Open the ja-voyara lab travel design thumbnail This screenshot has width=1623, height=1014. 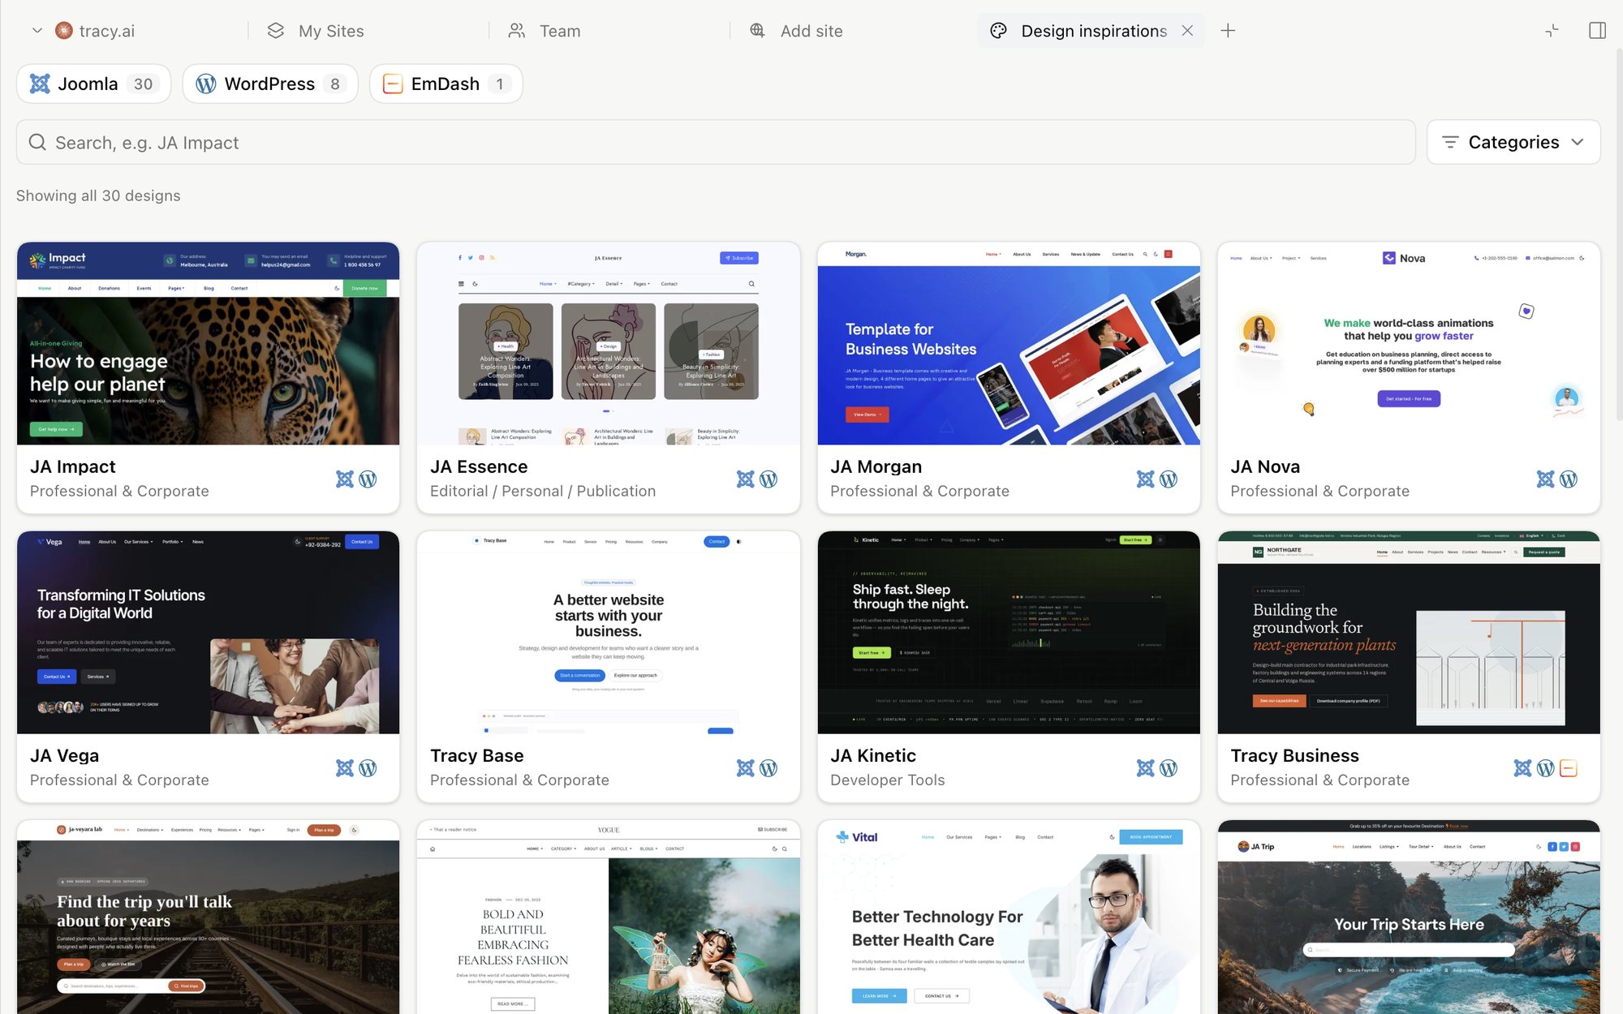pos(208,917)
